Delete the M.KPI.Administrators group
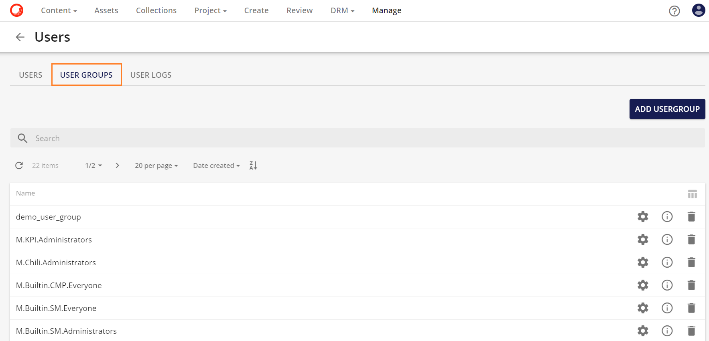The width and height of the screenshot is (709, 341). 691,240
